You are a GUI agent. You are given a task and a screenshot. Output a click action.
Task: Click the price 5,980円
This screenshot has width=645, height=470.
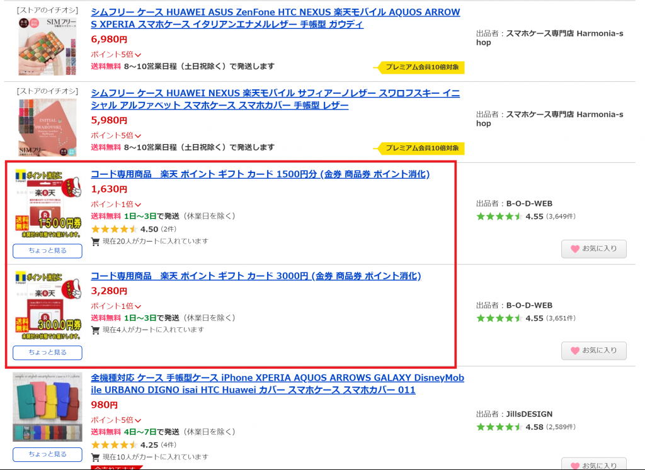click(109, 120)
